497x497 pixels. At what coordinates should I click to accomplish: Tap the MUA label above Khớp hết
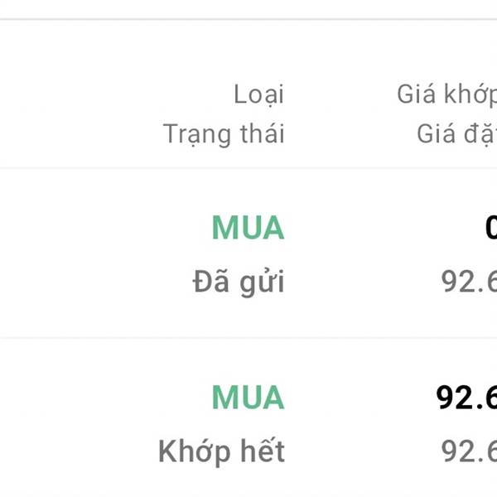(248, 398)
